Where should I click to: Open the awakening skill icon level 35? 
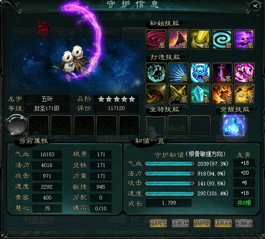point(234,126)
